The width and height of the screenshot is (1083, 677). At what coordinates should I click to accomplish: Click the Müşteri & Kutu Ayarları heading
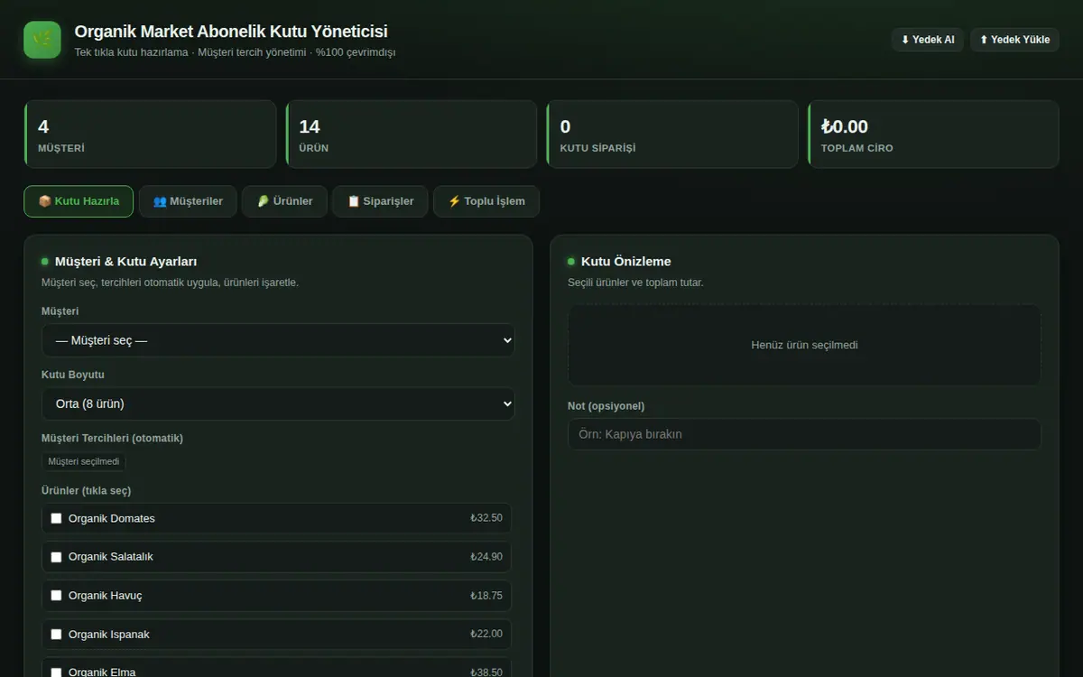[126, 262]
